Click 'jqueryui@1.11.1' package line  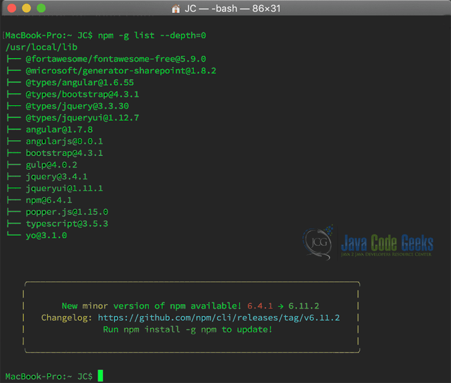click(x=64, y=188)
